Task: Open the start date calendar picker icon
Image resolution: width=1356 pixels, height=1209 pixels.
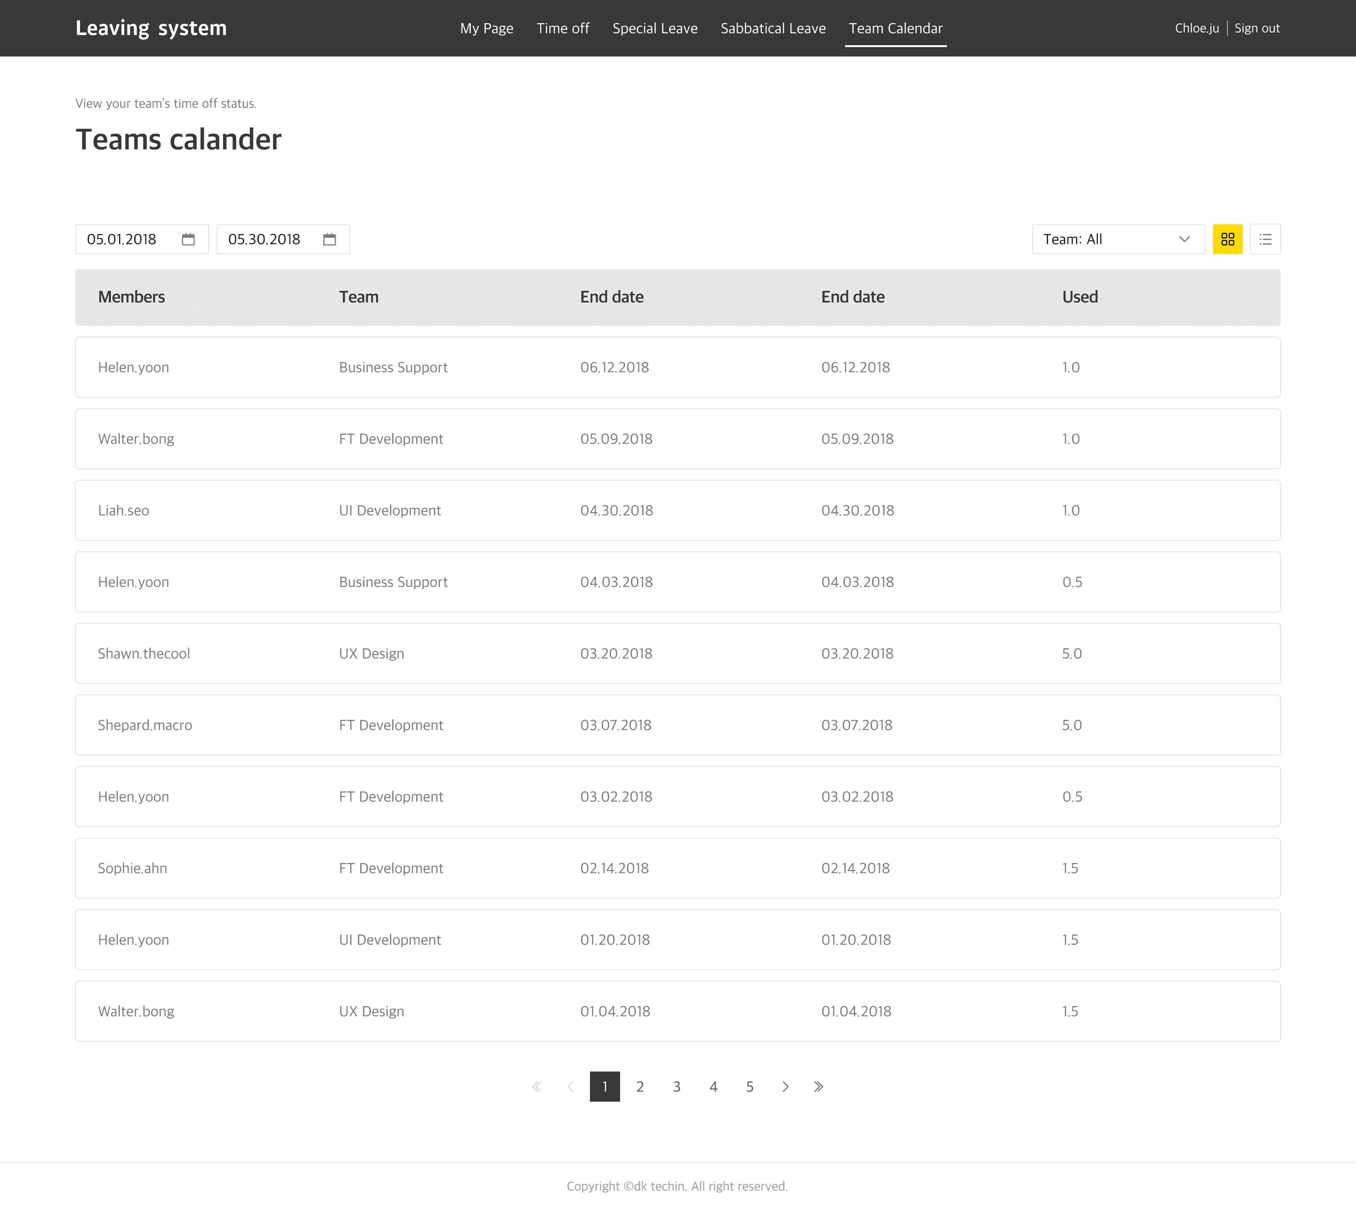Action: 188,239
